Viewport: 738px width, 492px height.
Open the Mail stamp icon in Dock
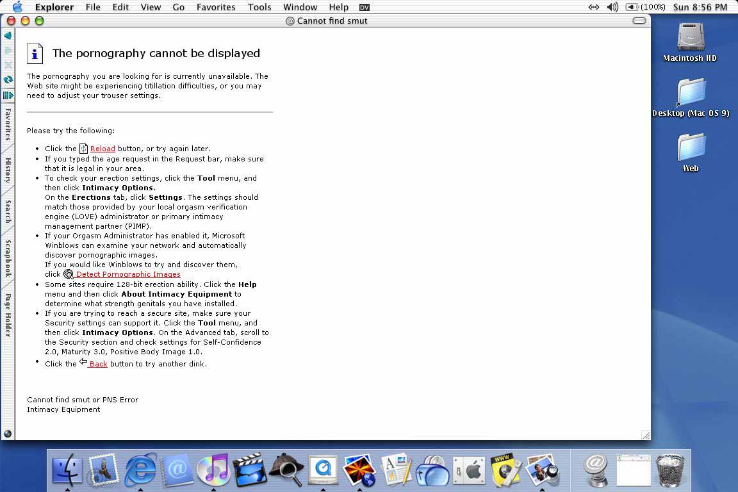(x=103, y=470)
